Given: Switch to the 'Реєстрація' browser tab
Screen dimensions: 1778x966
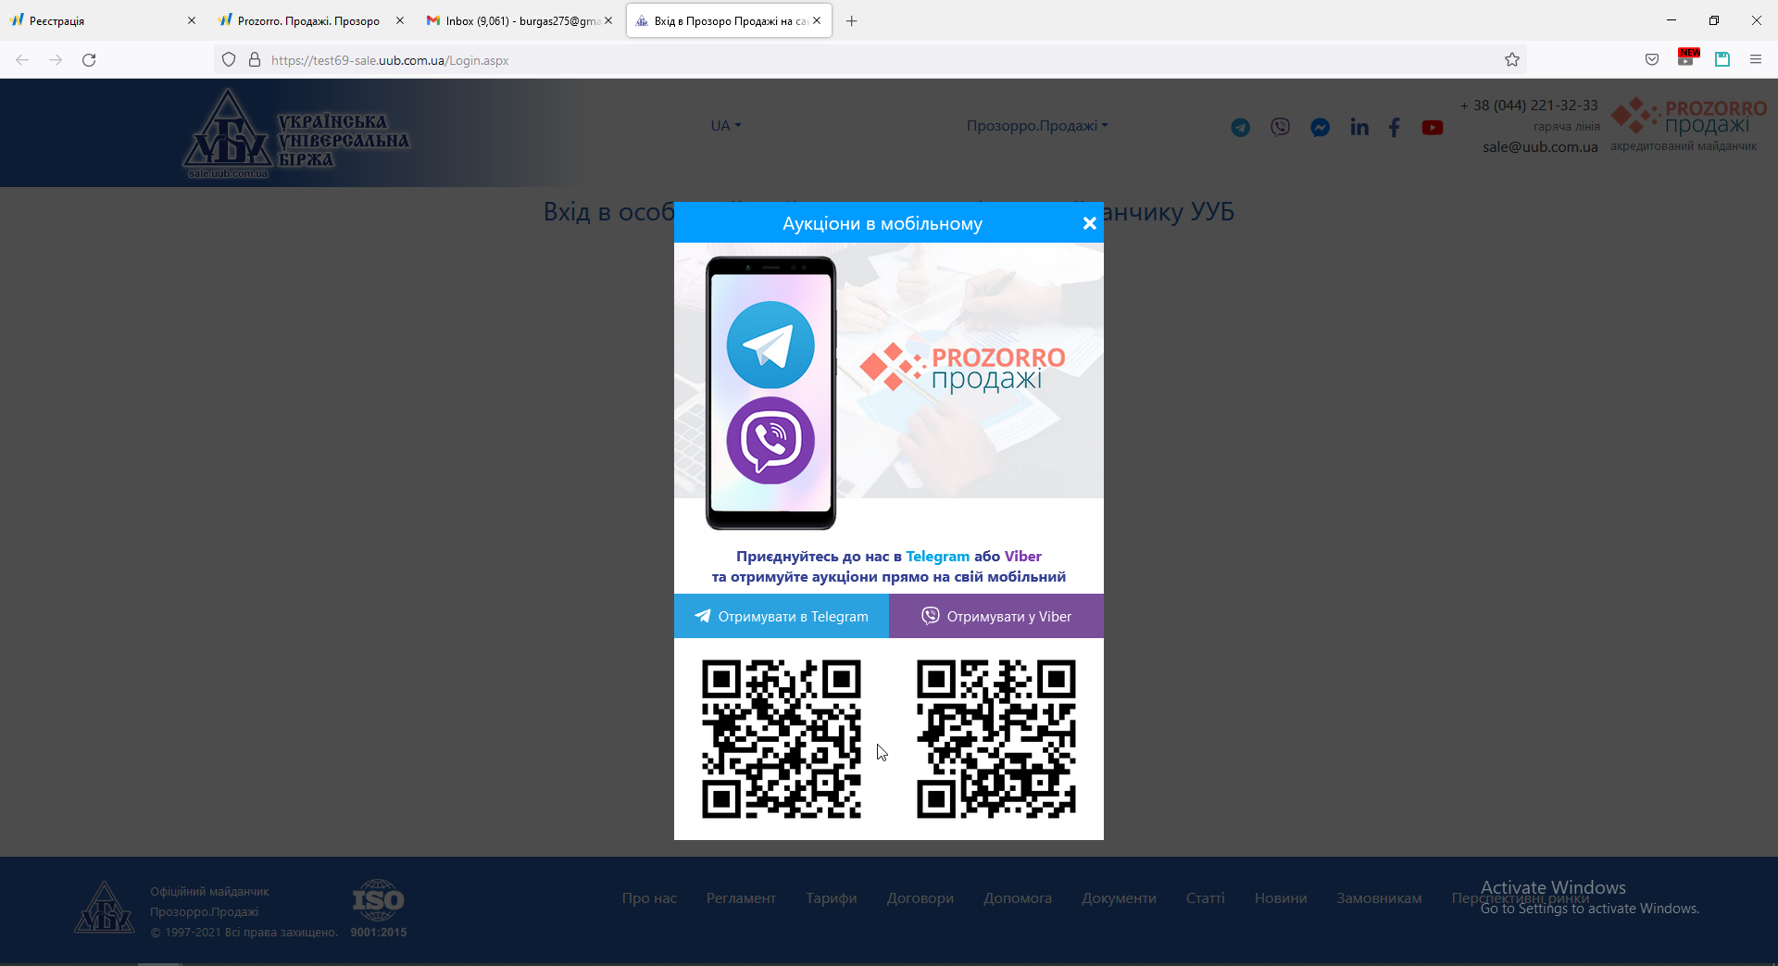Looking at the screenshot, I should (102, 20).
